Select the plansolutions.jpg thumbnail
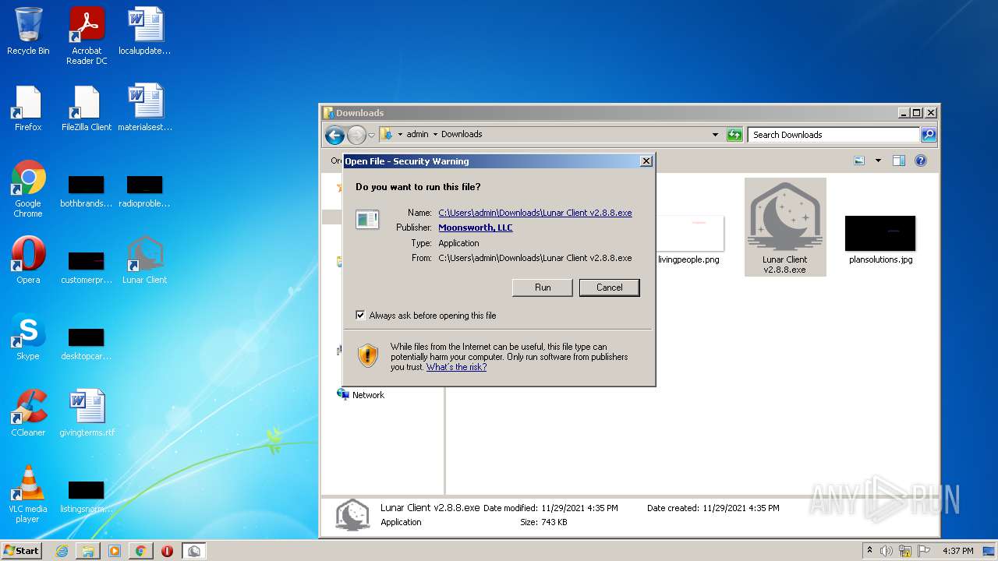This screenshot has width=998, height=561. [x=880, y=233]
